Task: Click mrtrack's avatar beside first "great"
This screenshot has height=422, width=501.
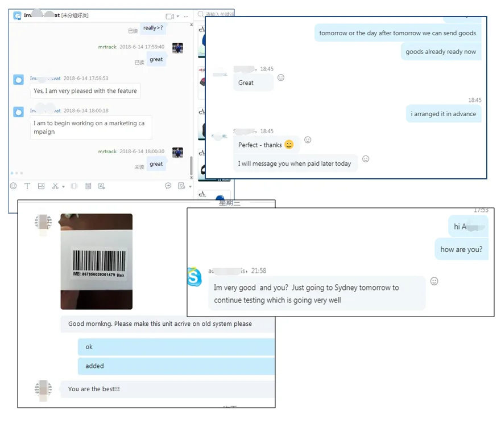Action: tap(177, 48)
